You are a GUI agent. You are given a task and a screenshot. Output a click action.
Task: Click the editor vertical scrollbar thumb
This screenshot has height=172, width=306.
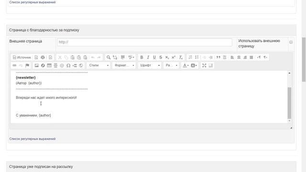click(x=289, y=103)
